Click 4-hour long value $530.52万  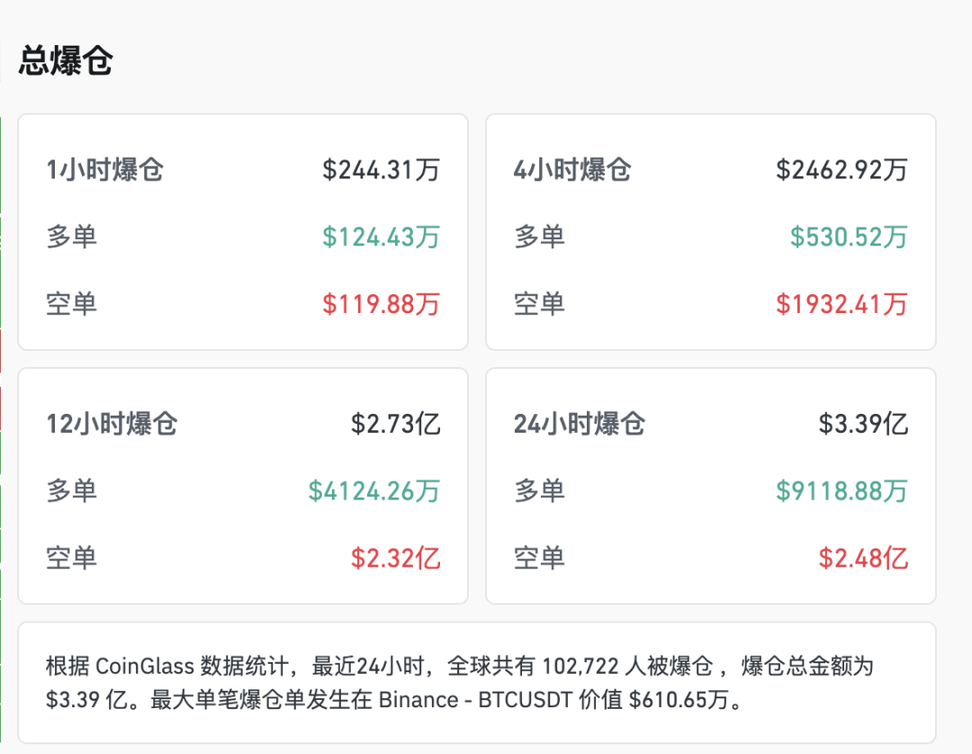[849, 237]
